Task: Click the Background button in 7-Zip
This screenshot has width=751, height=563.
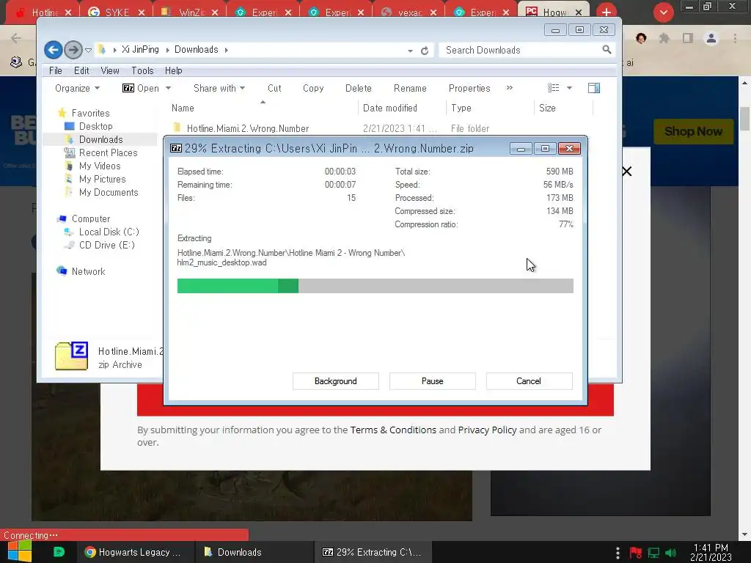Action: (x=336, y=381)
